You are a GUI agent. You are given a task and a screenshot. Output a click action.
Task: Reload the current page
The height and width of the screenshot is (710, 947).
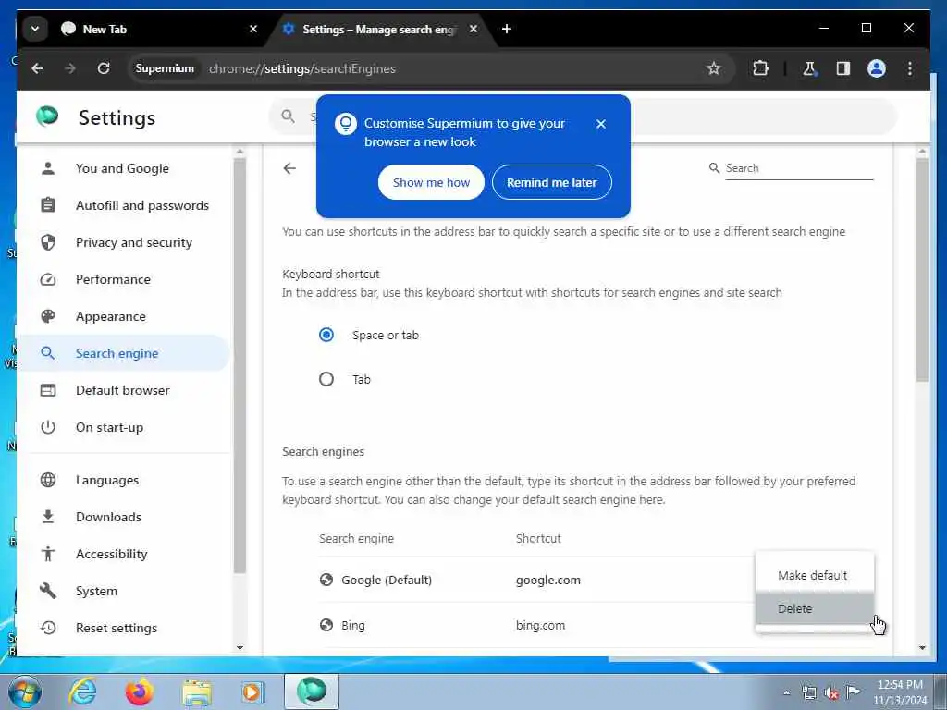point(104,68)
